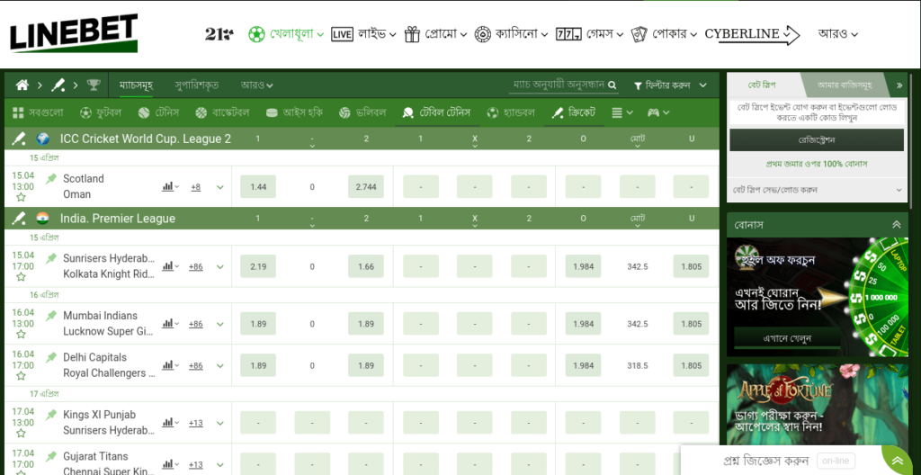Screen dimensions: 921x475
Task: Select টেনিস sport filter
Action: tap(158, 112)
